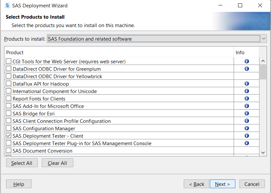Proceed with Next button
The image size is (271, 193).
click(x=222, y=184)
